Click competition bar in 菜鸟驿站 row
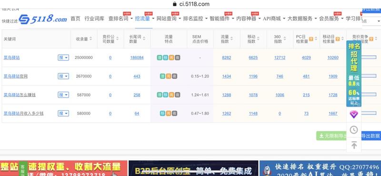 point(369,58)
